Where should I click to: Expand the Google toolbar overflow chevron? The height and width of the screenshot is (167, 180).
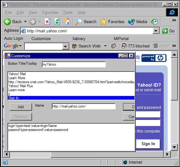click(x=174, y=46)
